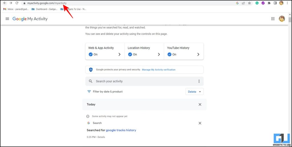This screenshot has width=292, height=147.
Task: Open Manage My Activity verification link
Action: click(x=159, y=70)
